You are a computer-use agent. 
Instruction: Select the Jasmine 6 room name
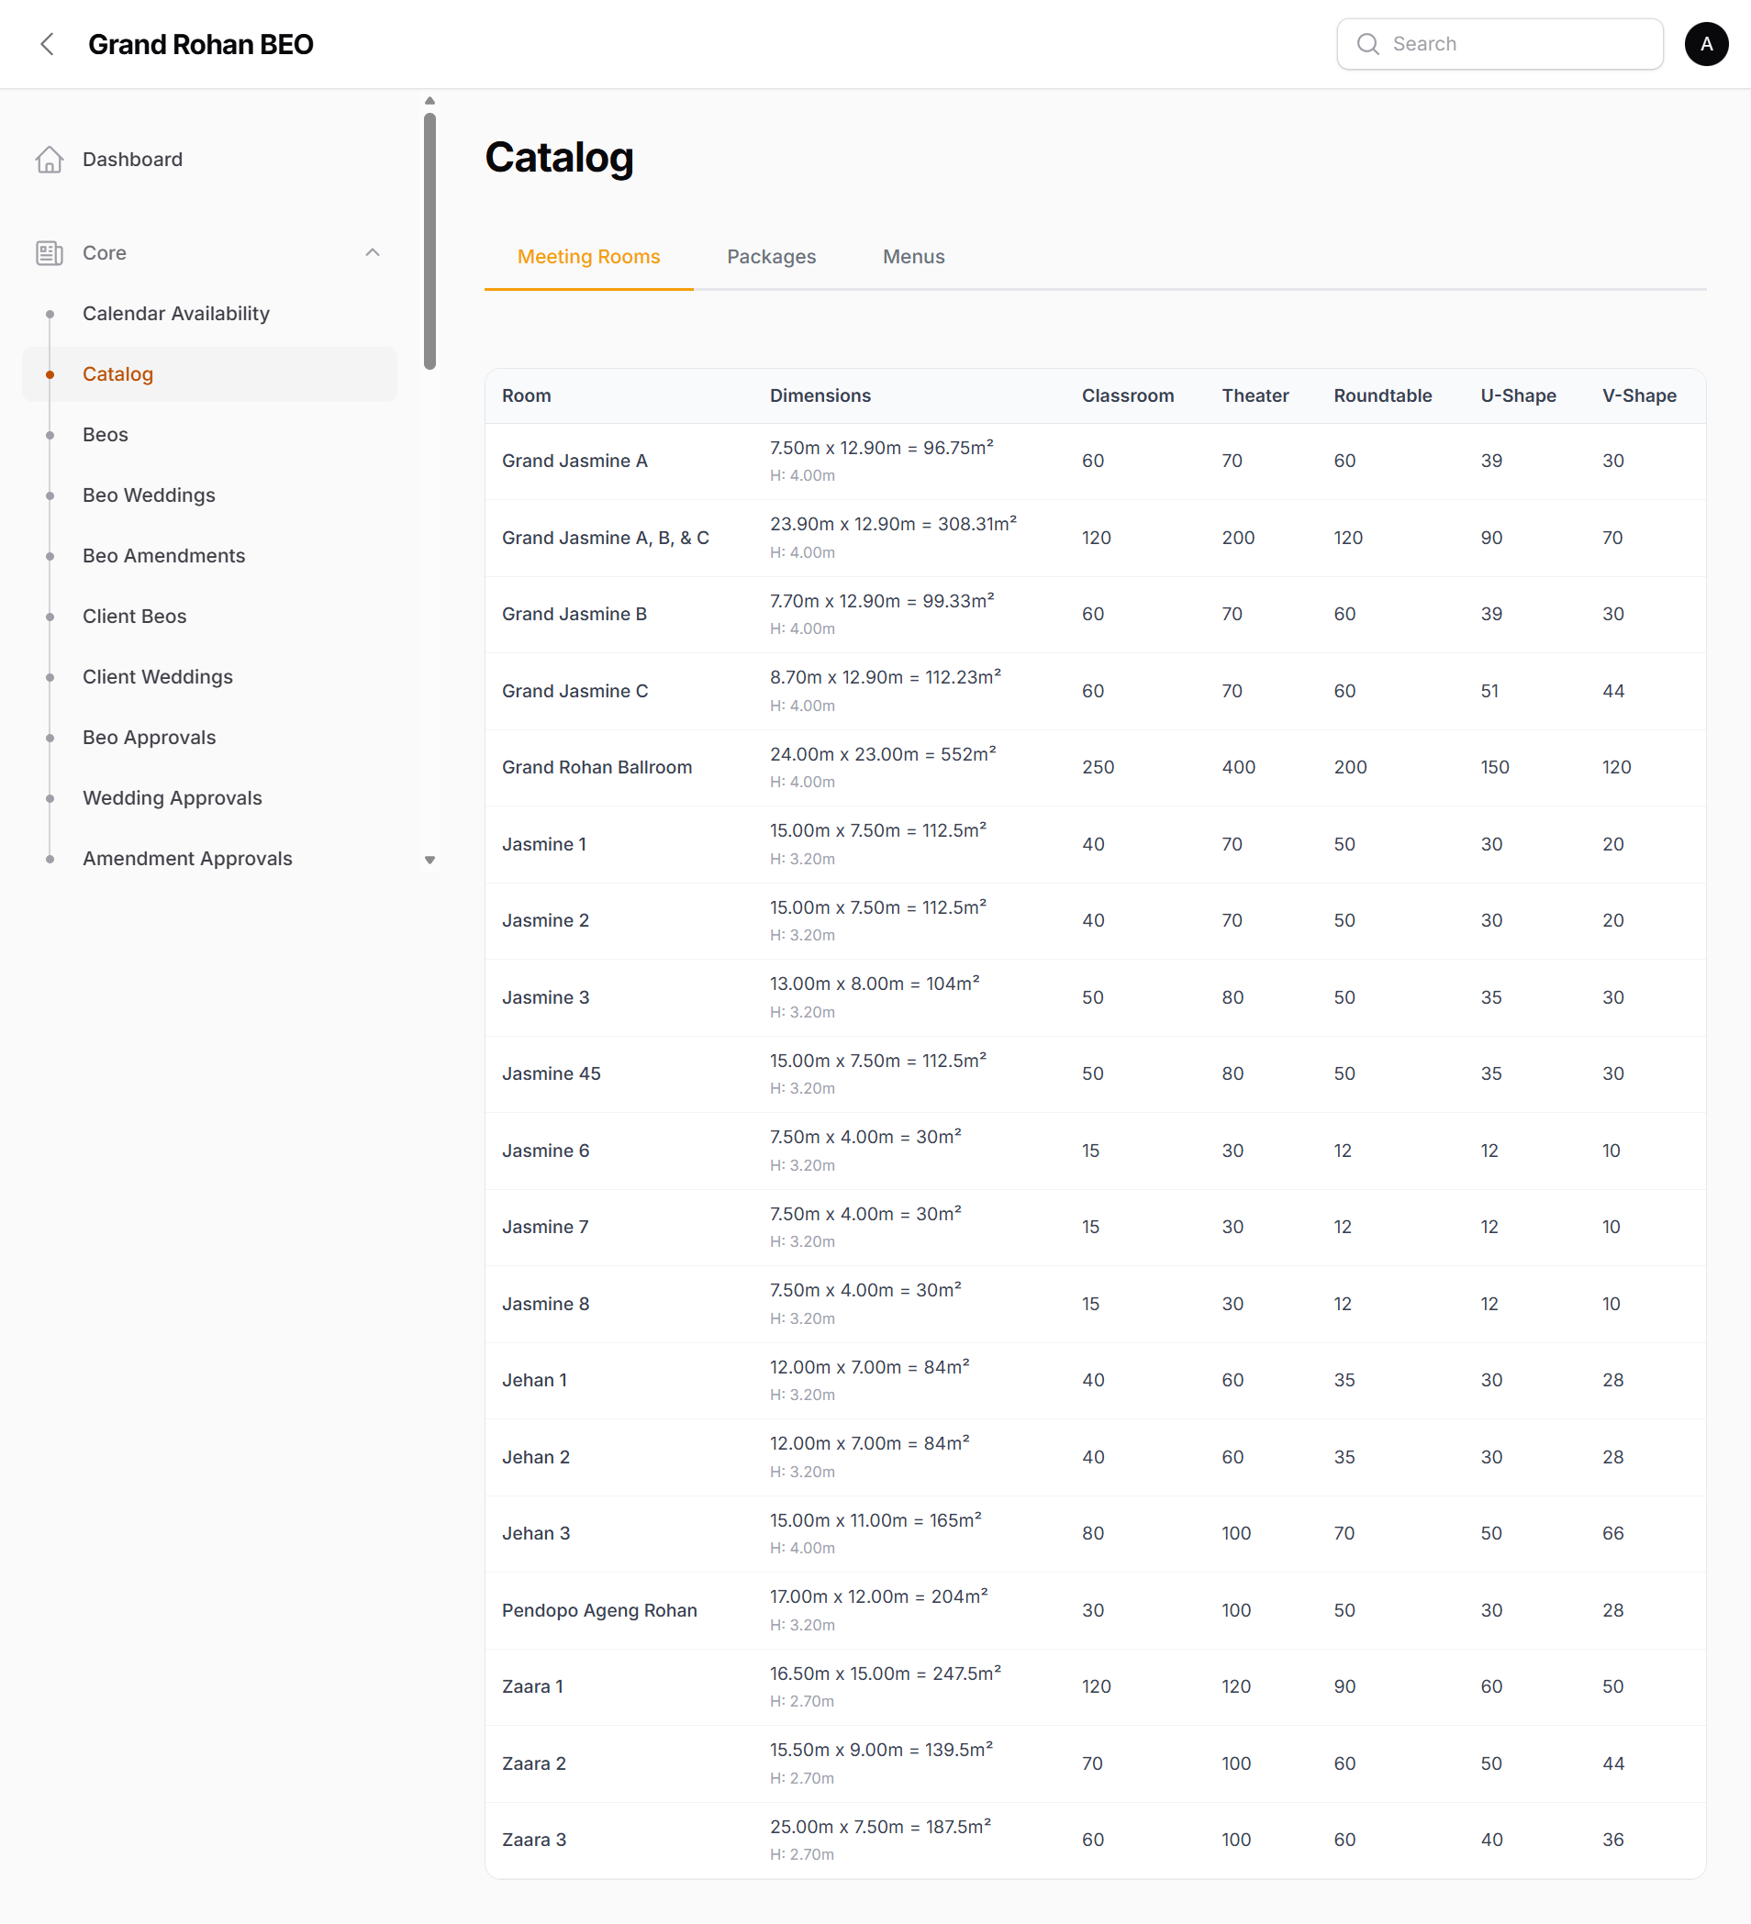pyautogui.click(x=545, y=1151)
